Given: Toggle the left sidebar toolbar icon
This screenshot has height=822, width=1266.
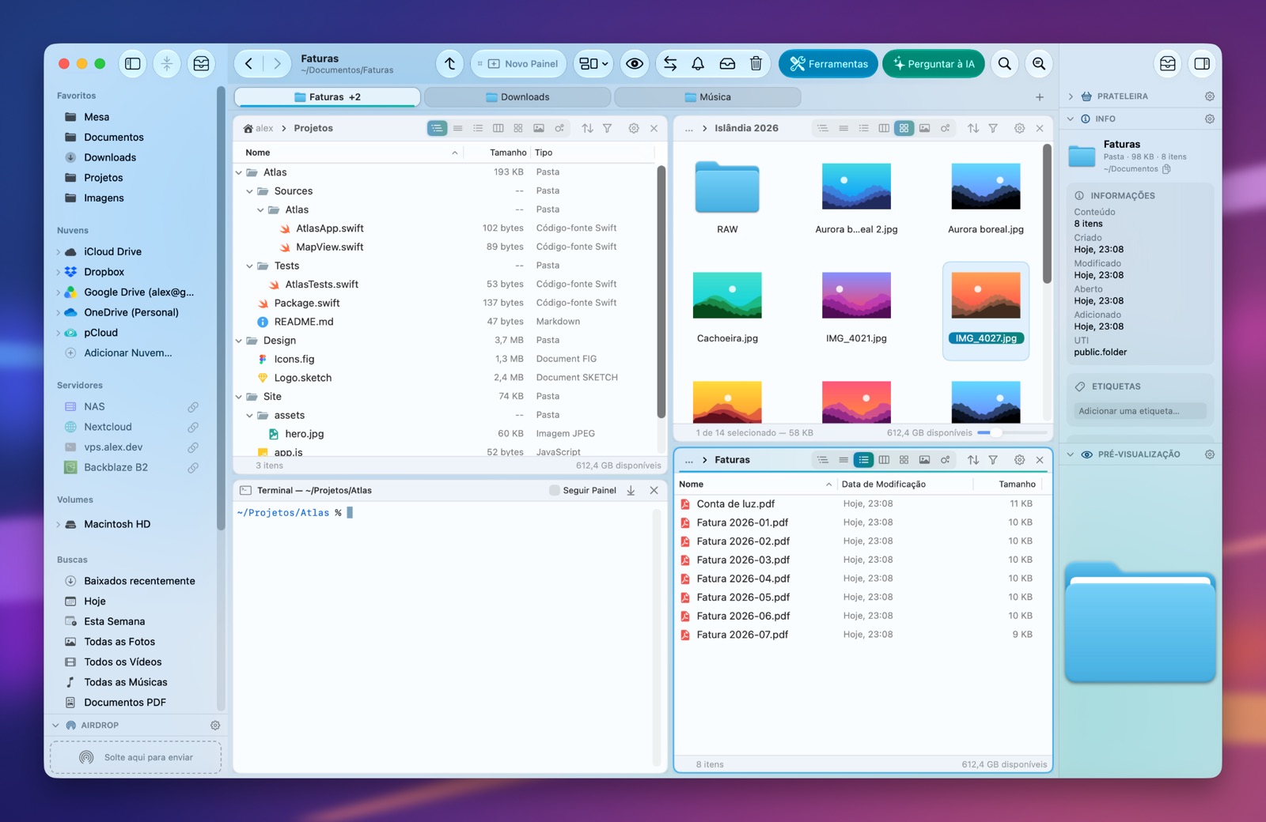Looking at the screenshot, I should pyautogui.click(x=133, y=64).
